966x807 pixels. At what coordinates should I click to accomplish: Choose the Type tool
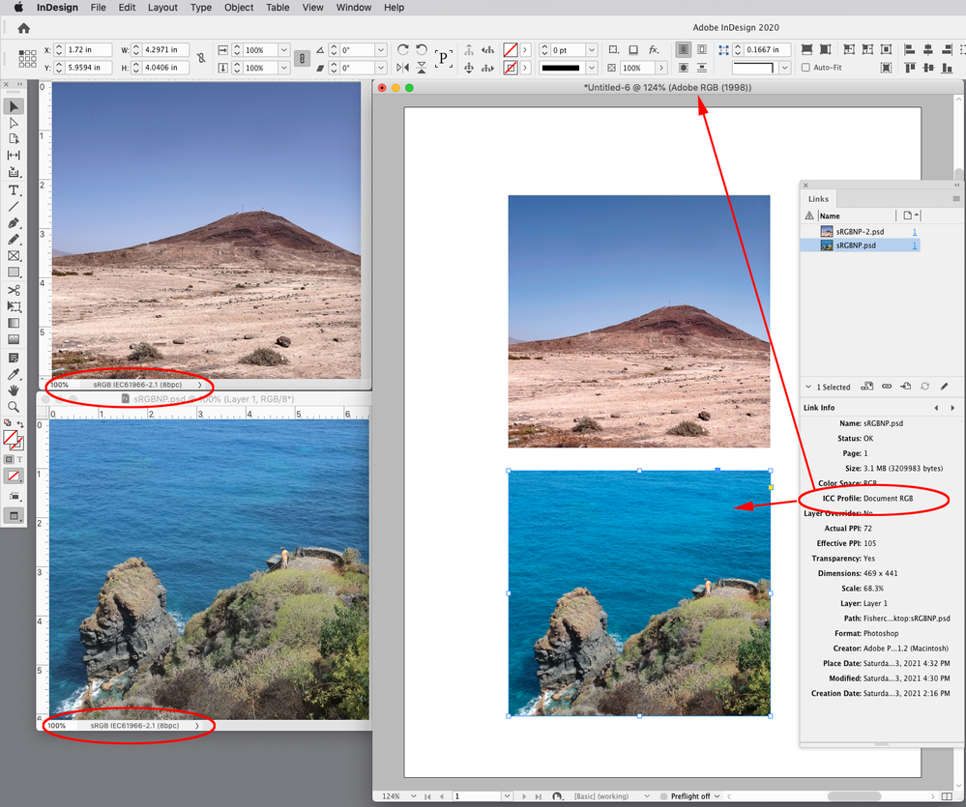pyautogui.click(x=14, y=190)
